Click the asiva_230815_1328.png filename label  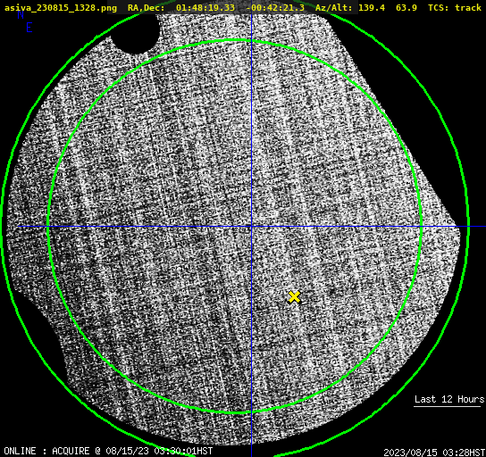pyautogui.click(x=61, y=7)
